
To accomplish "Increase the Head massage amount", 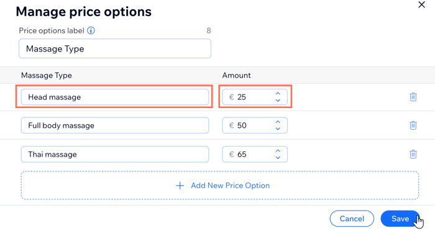I will pos(278,94).
